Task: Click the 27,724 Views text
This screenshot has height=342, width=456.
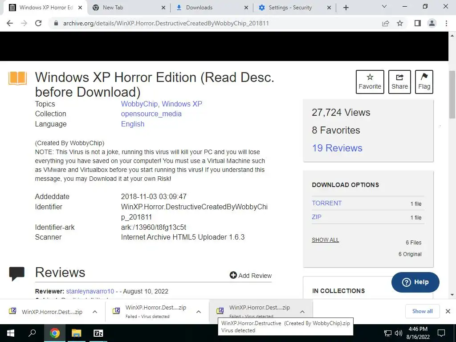Action: click(341, 112)
